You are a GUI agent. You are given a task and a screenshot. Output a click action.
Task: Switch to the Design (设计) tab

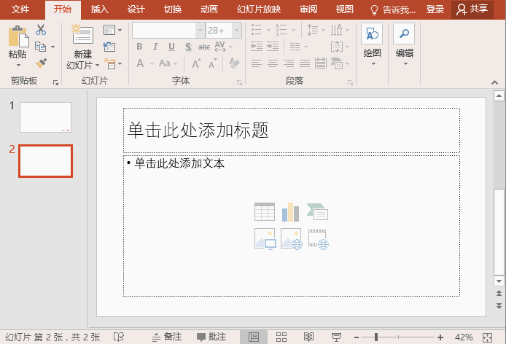tap(136, 9)
